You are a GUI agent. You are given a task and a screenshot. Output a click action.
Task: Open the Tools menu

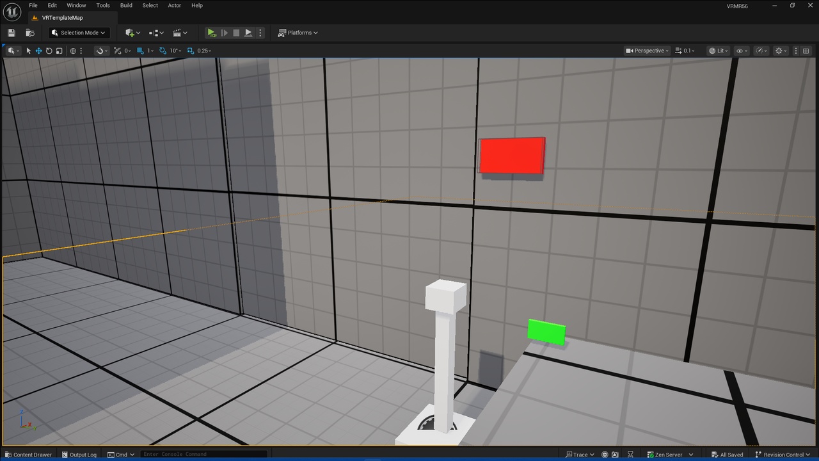coord(103,5)
